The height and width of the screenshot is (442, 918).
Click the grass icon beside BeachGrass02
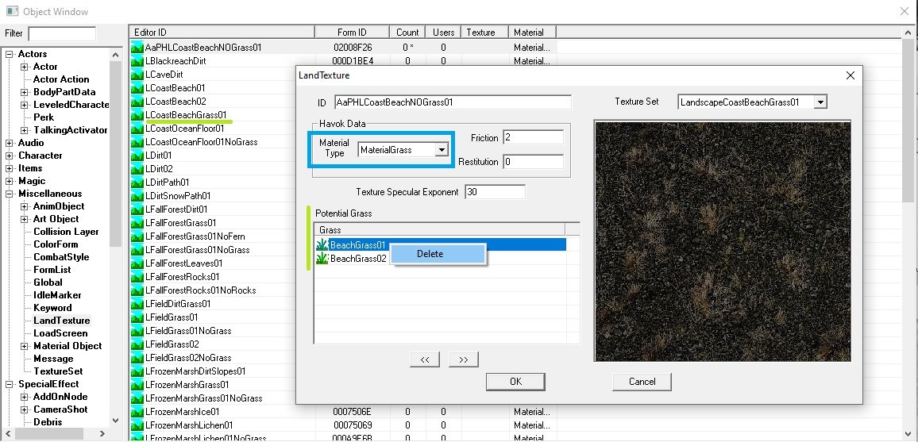(x=322, y=258)
